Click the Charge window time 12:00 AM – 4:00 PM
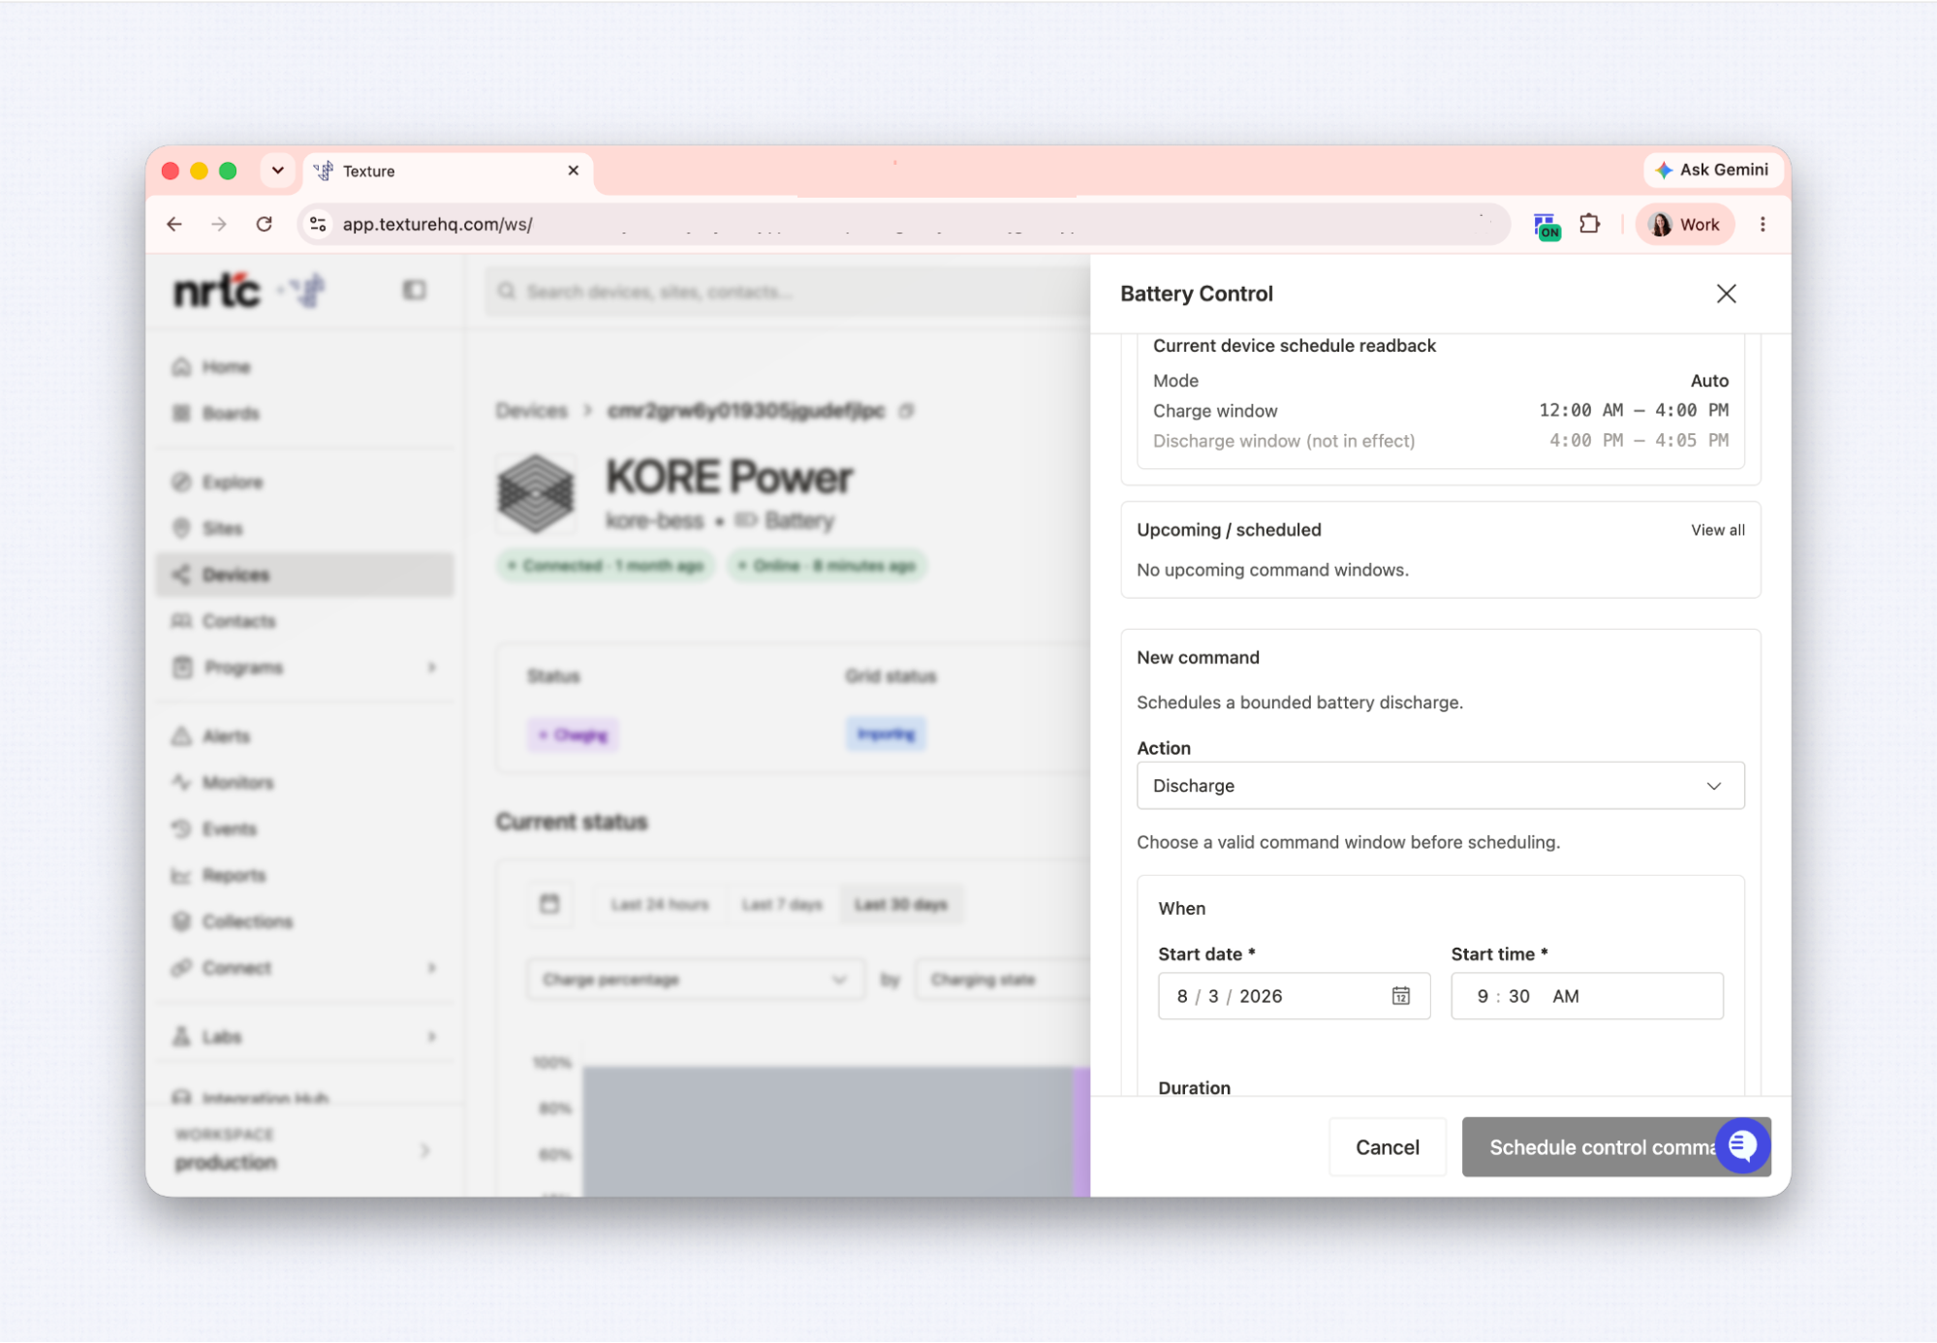 coord(1633,411)
